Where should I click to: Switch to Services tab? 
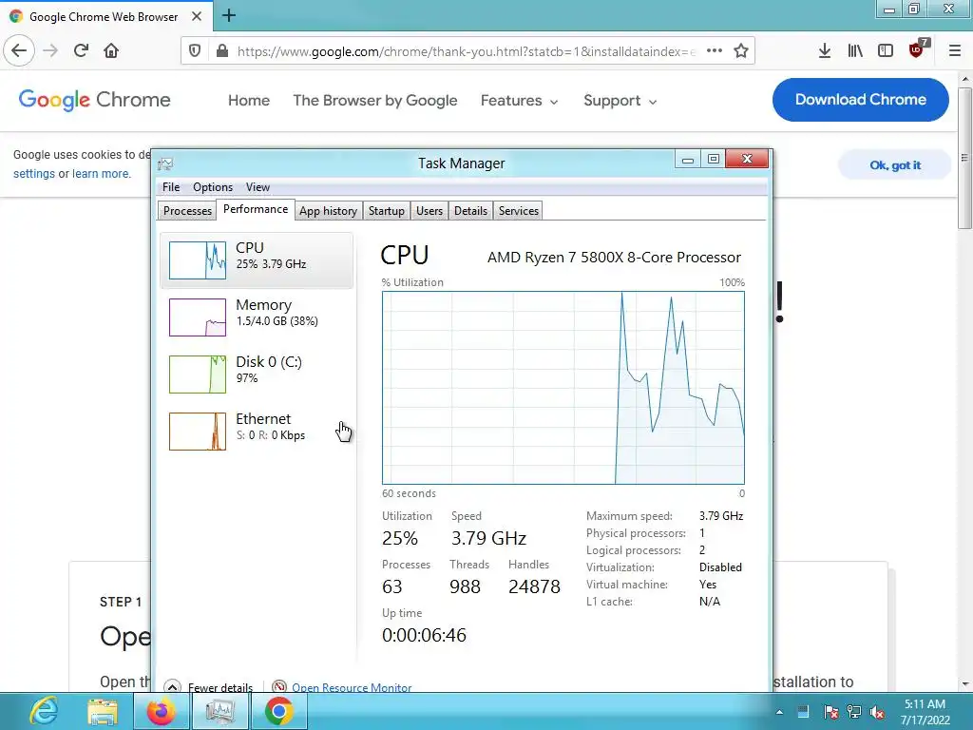pos(519,211)
